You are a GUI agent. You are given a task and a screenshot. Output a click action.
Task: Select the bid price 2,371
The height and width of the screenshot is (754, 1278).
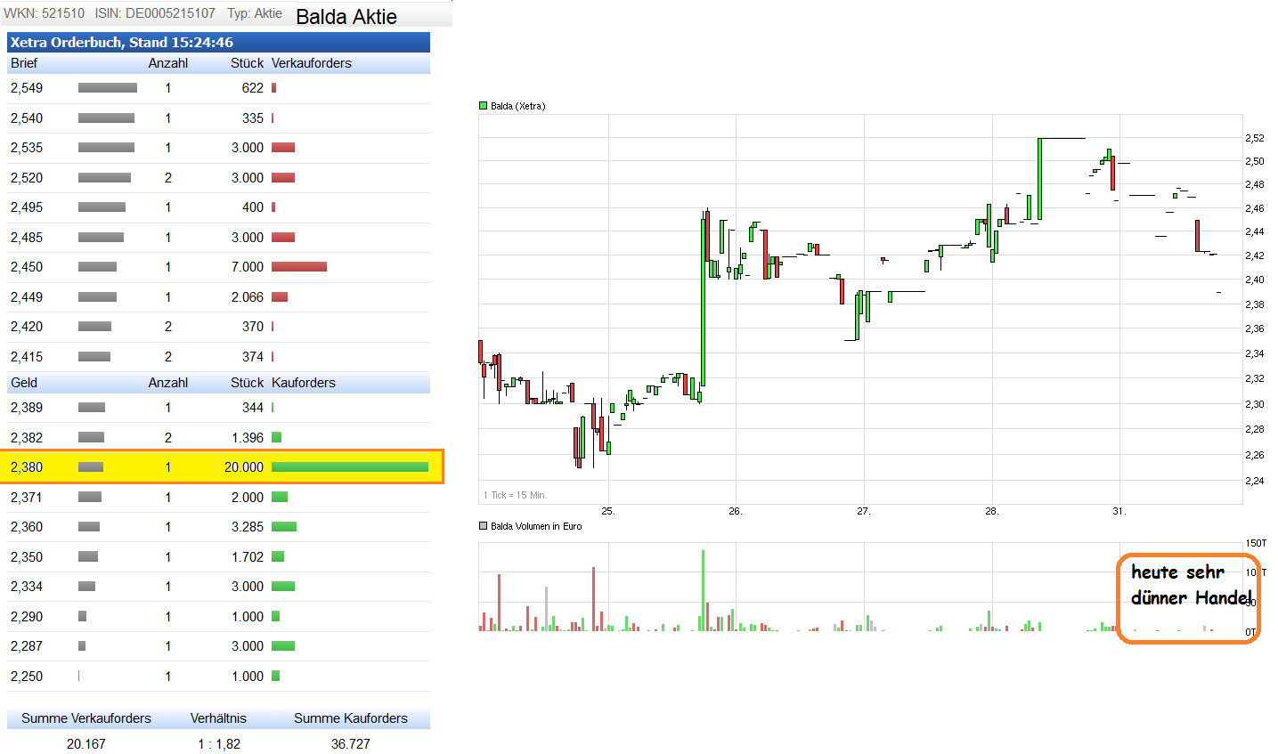tap(27, 498)
